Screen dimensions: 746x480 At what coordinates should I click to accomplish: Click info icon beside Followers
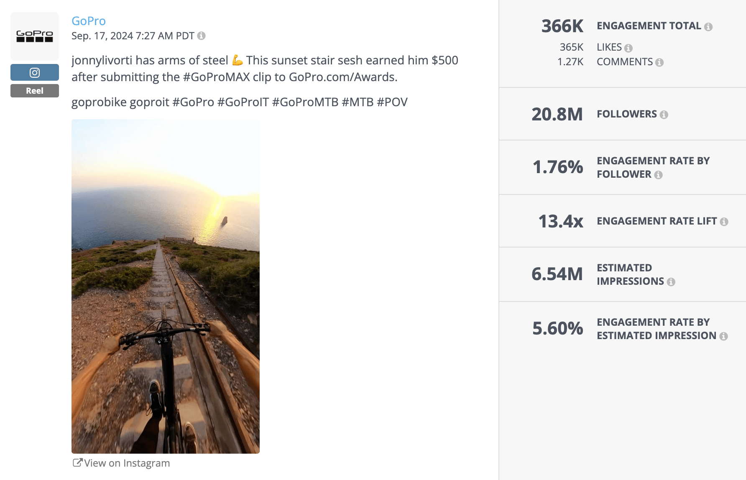(664, 115)
